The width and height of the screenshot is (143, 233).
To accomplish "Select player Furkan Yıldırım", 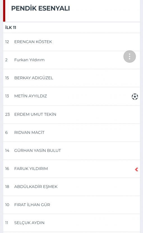I will 71,60.
